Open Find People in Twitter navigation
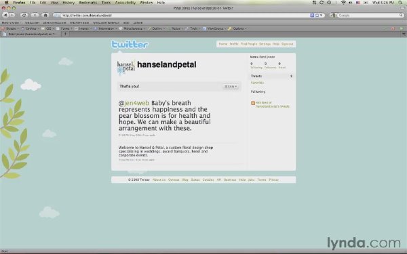This screenshot has height=254, width=407. (249, 44)
